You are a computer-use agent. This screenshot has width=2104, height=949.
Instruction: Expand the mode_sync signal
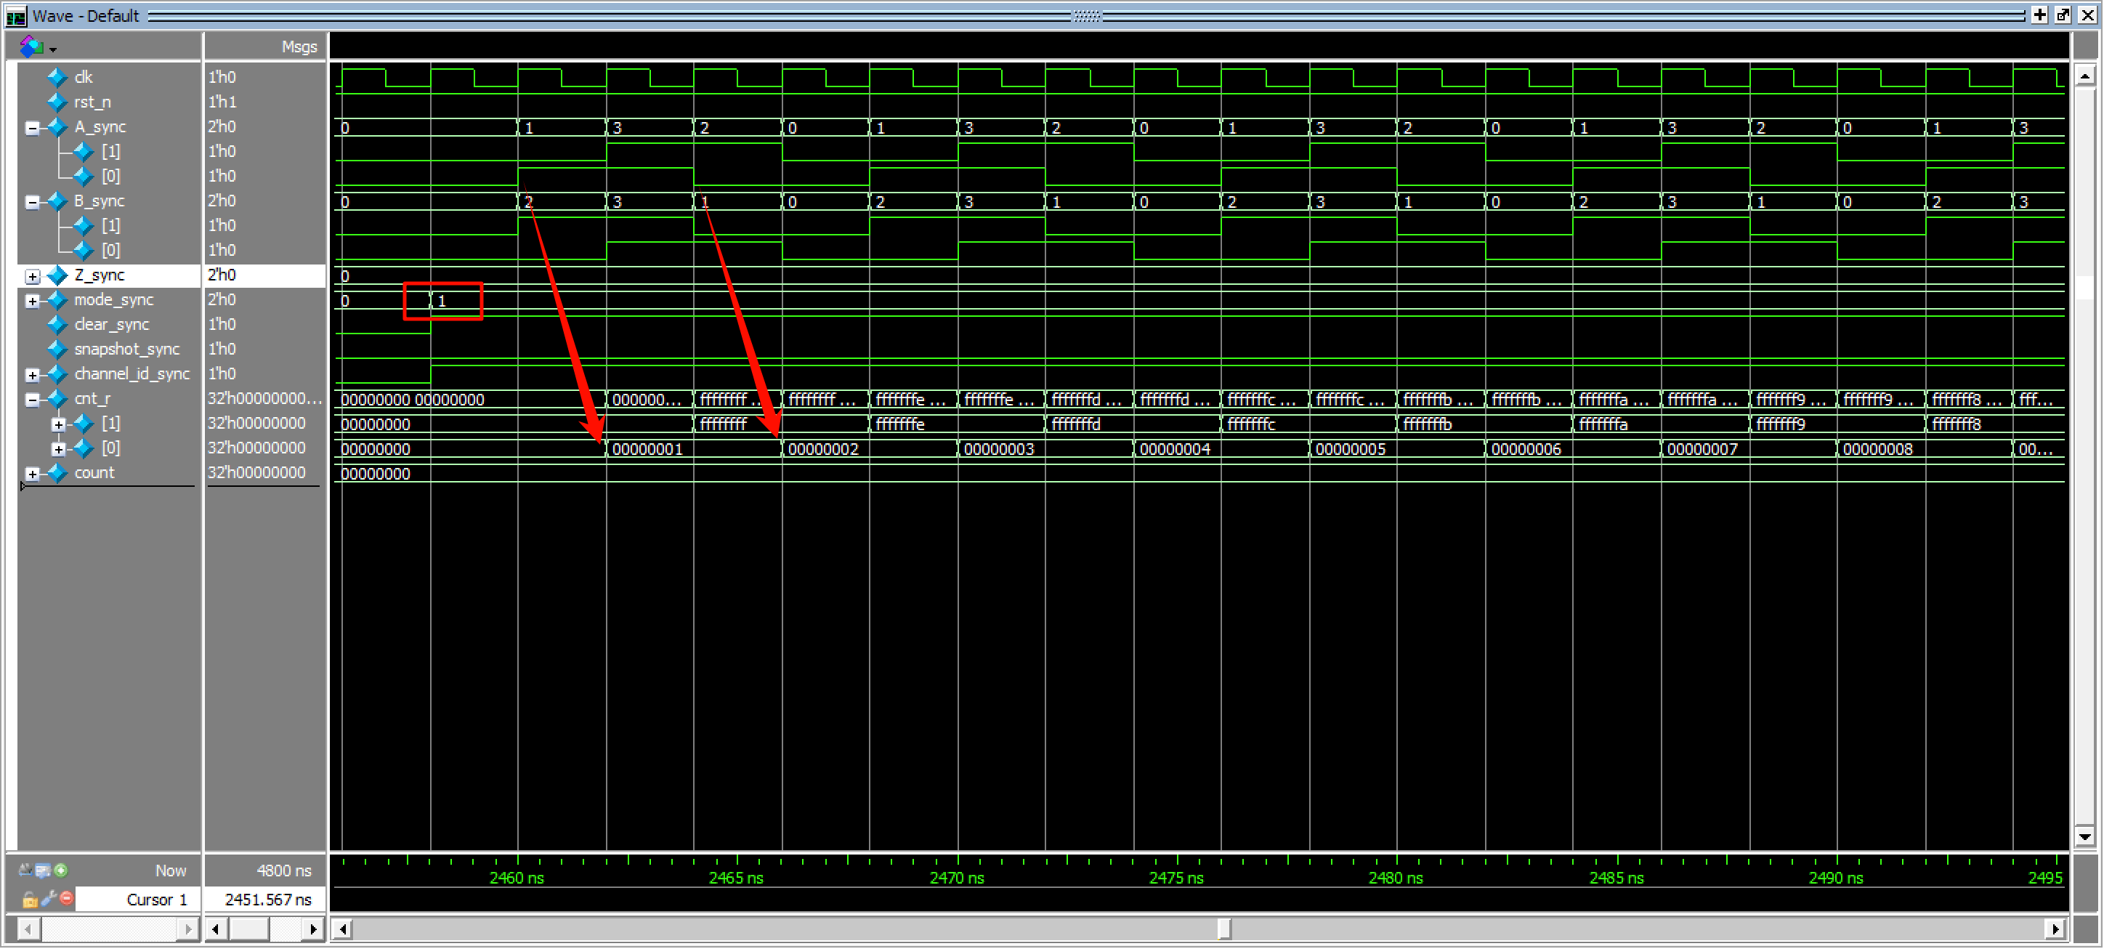coord(32,302)
